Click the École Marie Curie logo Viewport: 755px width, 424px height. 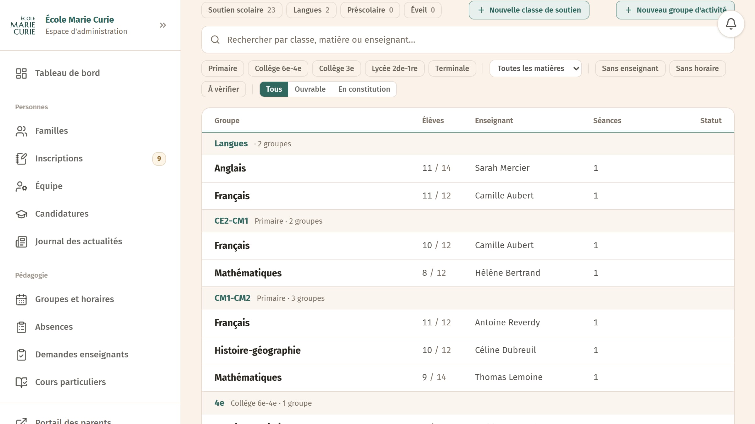pyautogui.click(x=23, y=25)
